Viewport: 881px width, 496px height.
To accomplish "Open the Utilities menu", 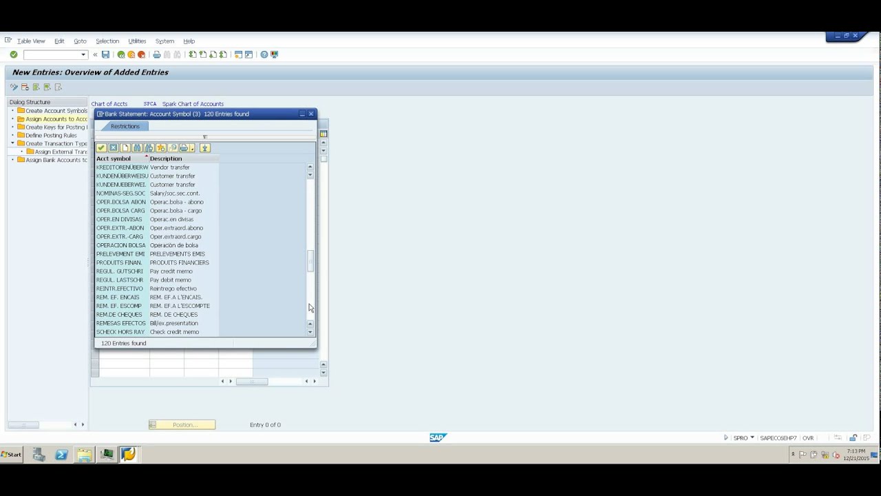I will click(137, 41).
